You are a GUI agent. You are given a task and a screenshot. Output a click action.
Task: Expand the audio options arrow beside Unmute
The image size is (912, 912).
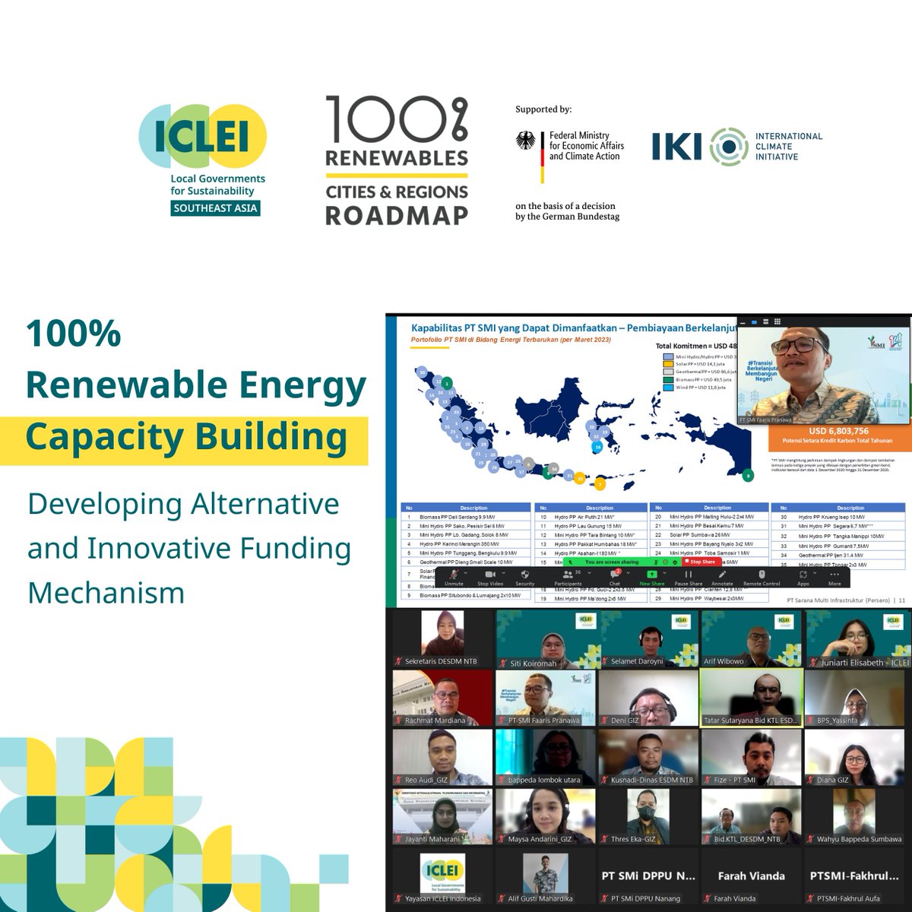[465, 573]
